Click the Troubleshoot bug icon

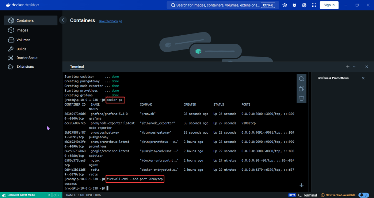click(x=294, y=5)
